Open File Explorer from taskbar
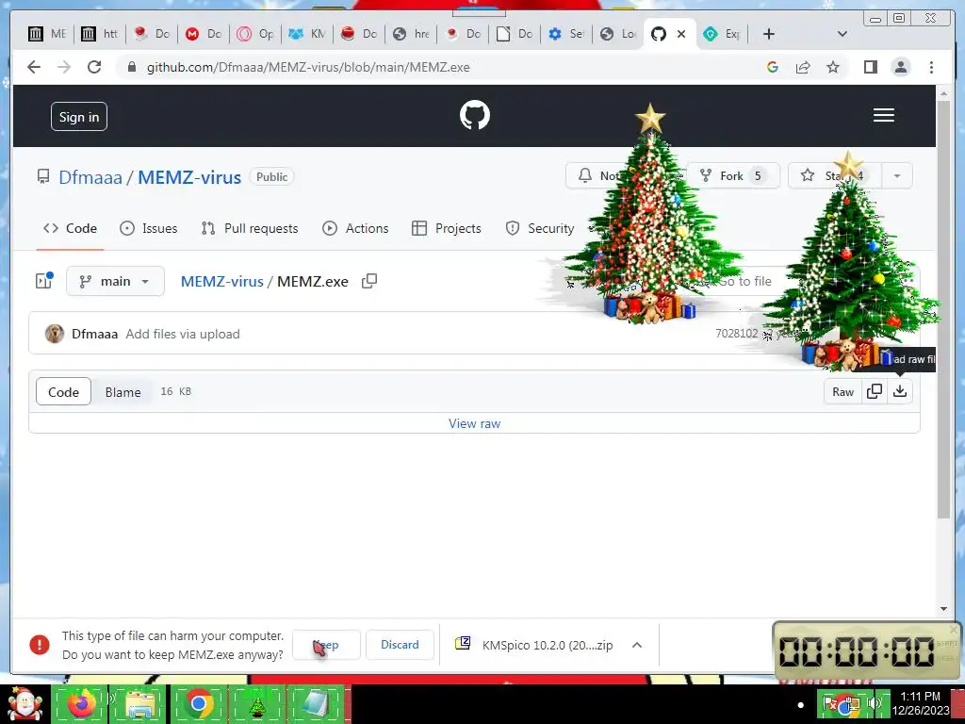This screenshot has width=965, height=724. coord(139,703)
